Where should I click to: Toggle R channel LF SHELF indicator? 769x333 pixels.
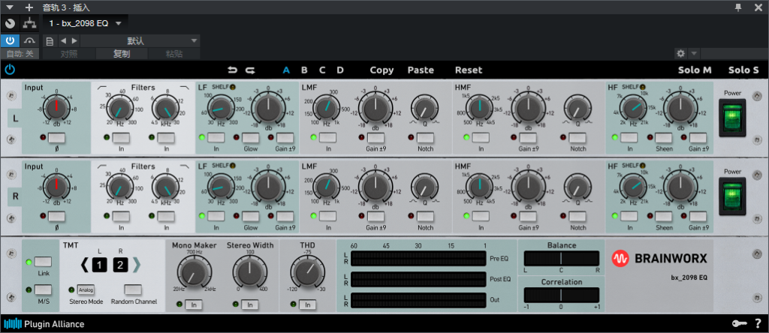click(x=233, y=166)
